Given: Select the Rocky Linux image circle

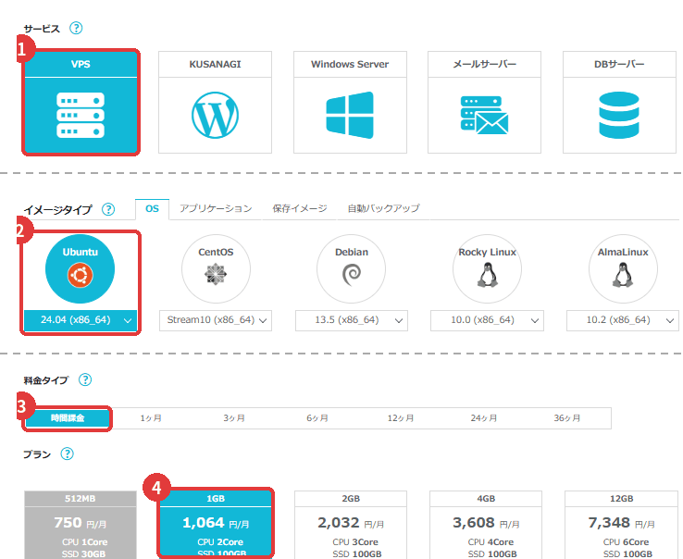Looking at the screenshot, I should 487,268.
